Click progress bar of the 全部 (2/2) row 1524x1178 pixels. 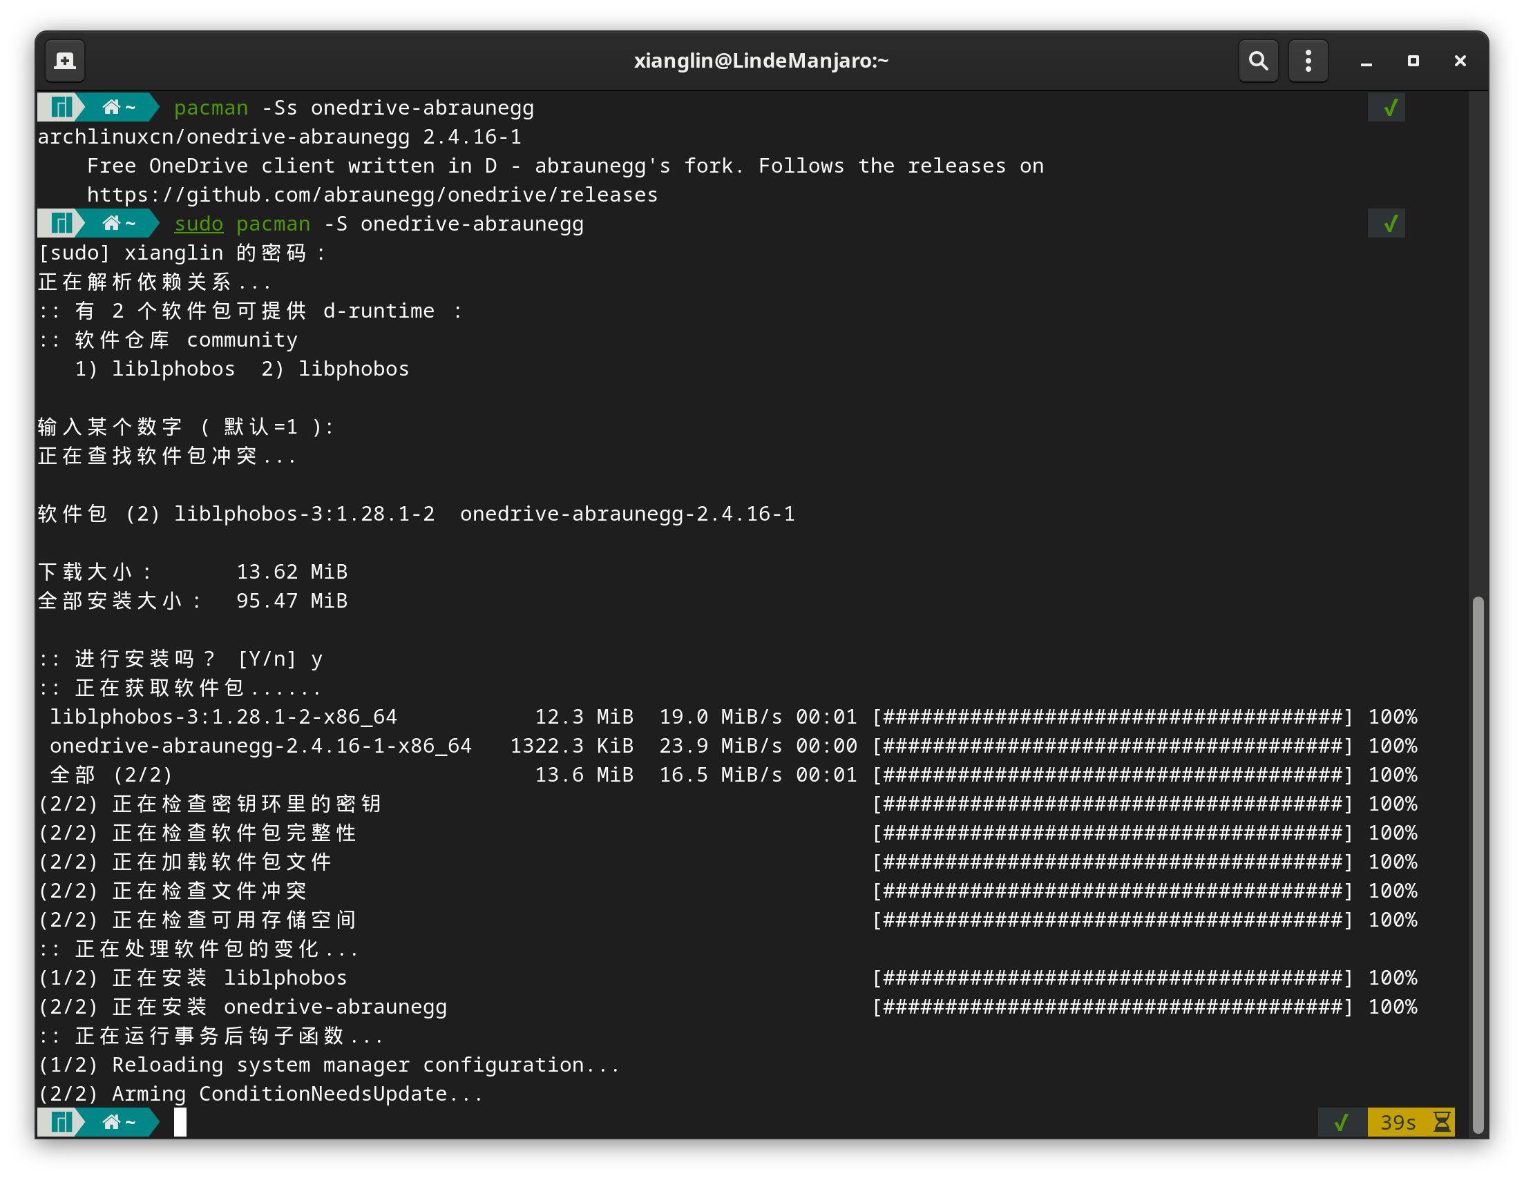point(1113,775)
